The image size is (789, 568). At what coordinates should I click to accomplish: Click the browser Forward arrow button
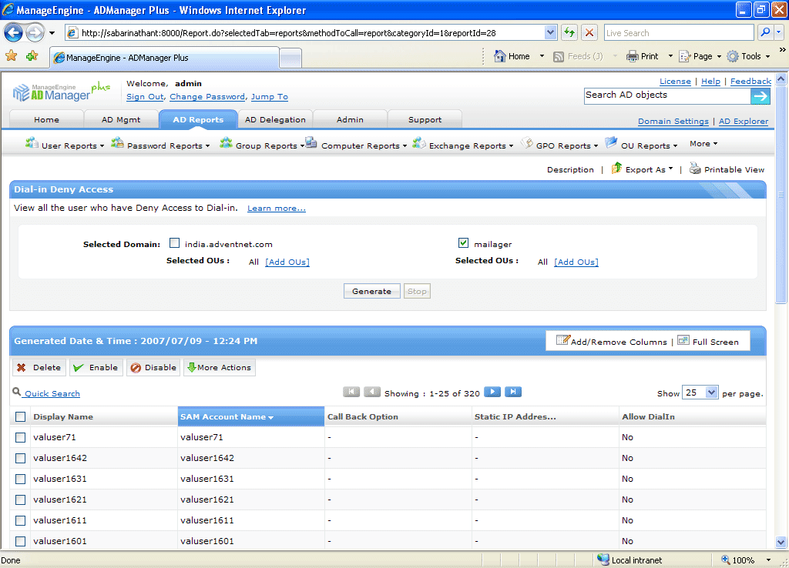click(x=35, y=33)
